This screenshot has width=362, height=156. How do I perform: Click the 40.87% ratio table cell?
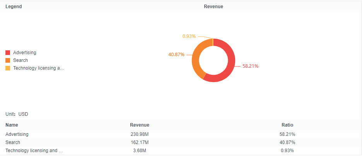click(287, 142)
